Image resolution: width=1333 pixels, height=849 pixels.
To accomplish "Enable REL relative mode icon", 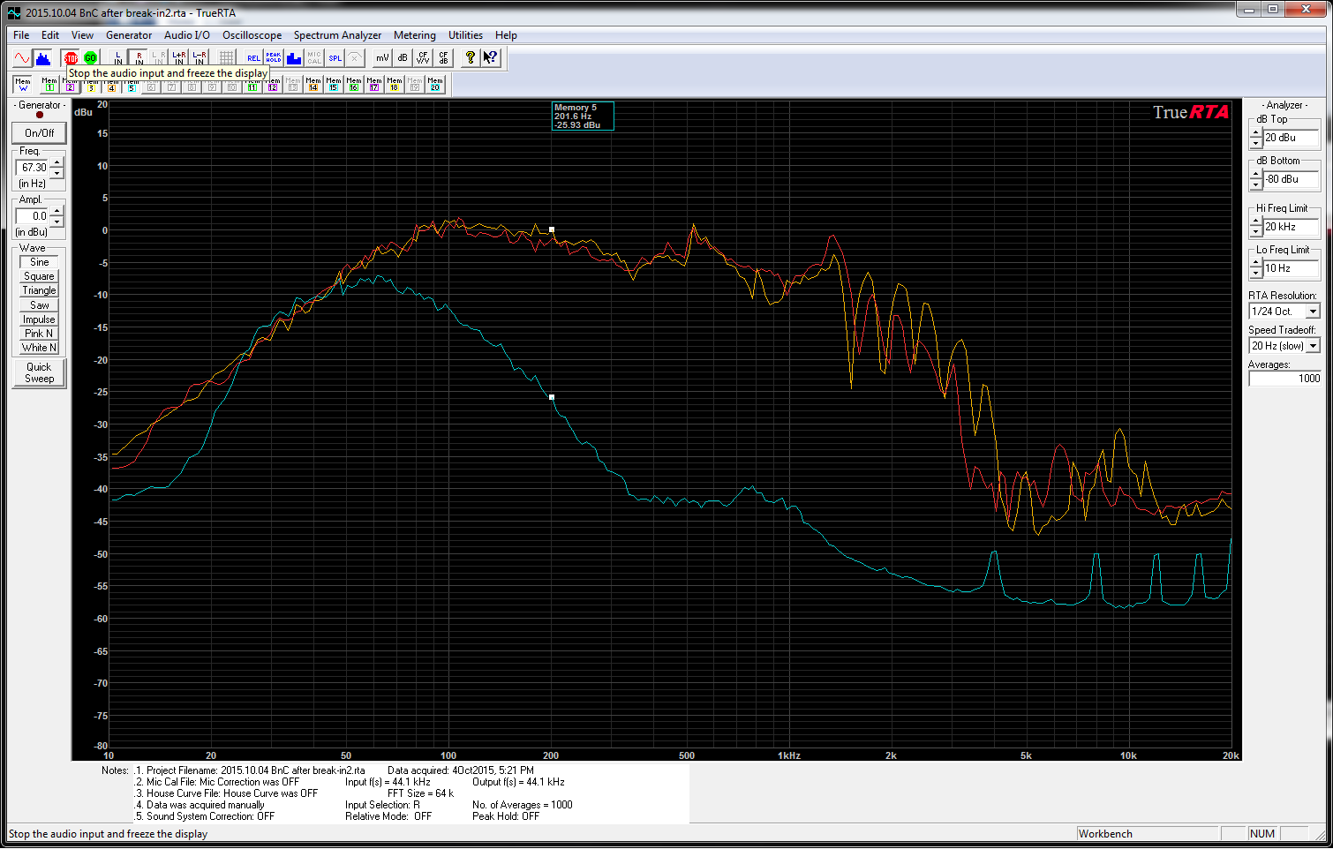I will (x=253, y=58).
